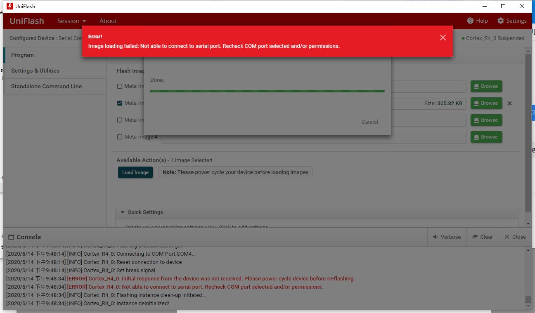This screenshot has height=313, width=535.
Task: Remove Meta Image 2 file with X icon
Action: 509,103
